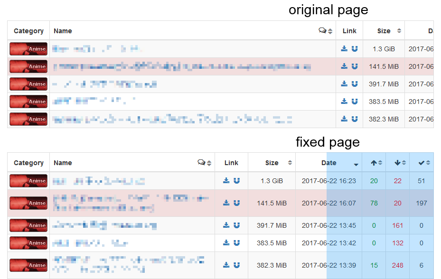
Task: Open magnet link for 382.3 MiB row, fixed page
Action: tap(237, 265)
